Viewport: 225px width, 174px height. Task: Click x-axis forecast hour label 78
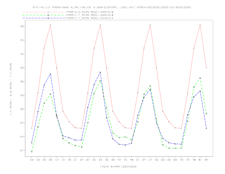pos(194,160)
